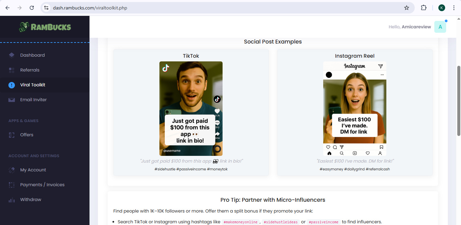Click the Instagram Reel example image
Viewport: 461px width, 225px height.
tap(355, 108)
